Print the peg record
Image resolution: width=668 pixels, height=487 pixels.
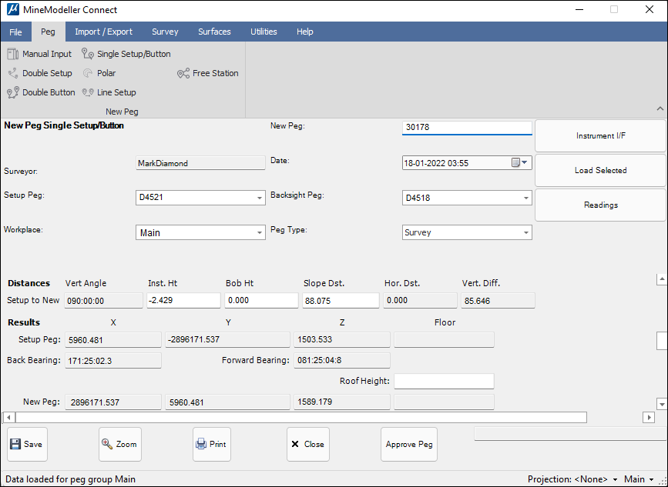[211, 444]
